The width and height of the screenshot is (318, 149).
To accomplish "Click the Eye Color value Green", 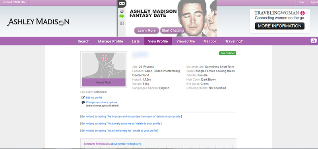I will coord(204,84).
